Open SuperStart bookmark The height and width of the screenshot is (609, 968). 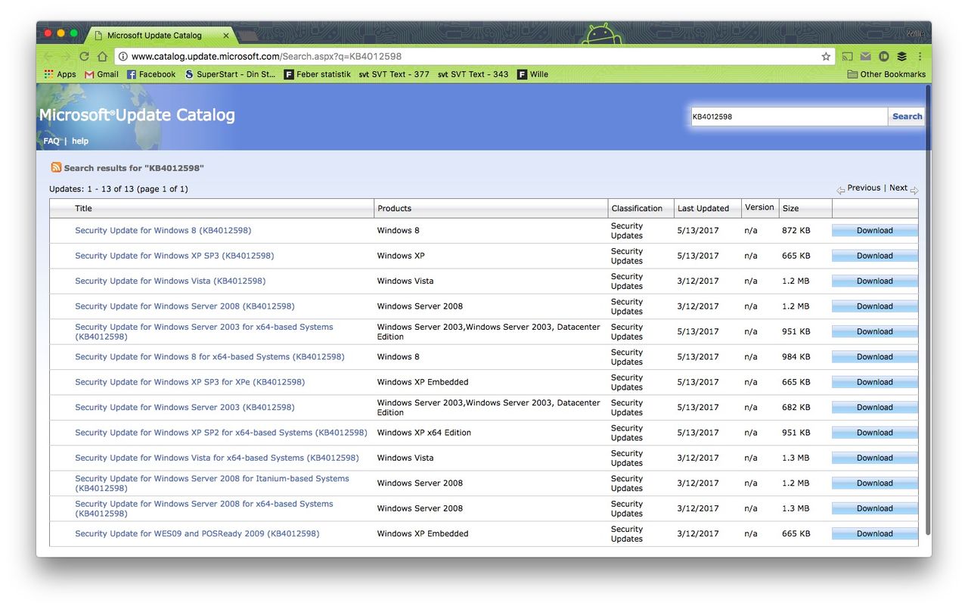[x=231, y=74]
